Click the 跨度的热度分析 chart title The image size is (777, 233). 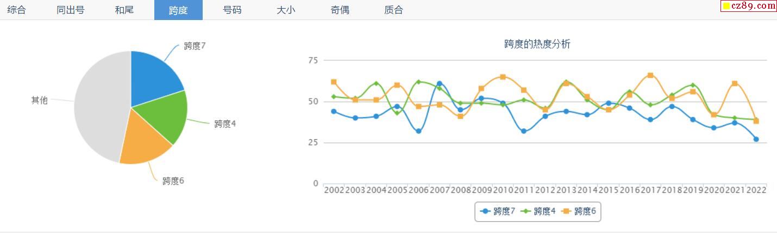click(537, 44)
